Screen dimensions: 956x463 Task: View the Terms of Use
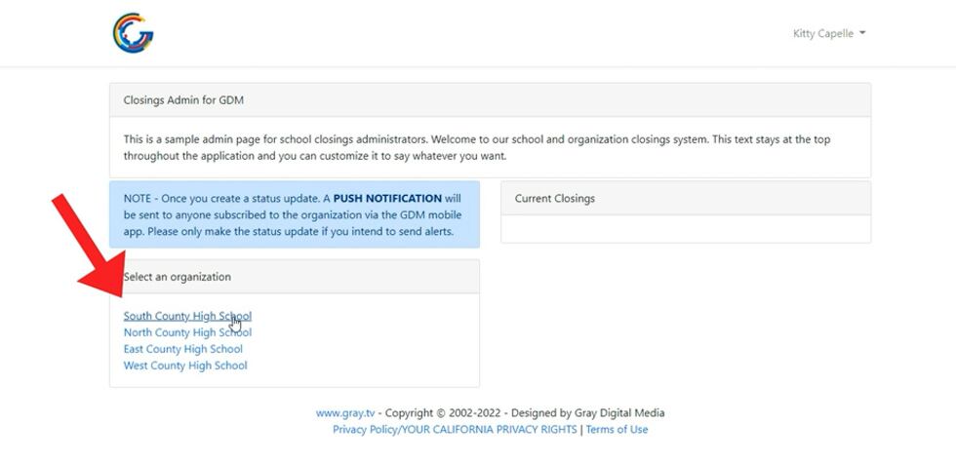(x=617, y=429)
